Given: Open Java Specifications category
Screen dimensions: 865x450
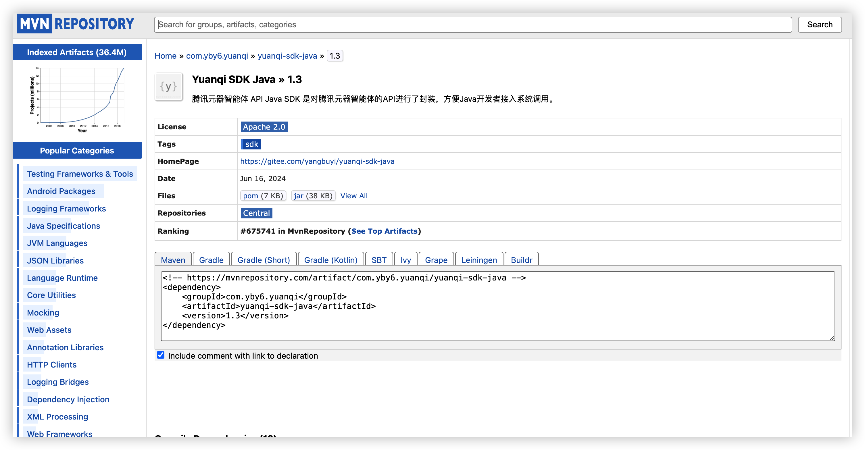Looking at the screenshot, I should (64, 226).
